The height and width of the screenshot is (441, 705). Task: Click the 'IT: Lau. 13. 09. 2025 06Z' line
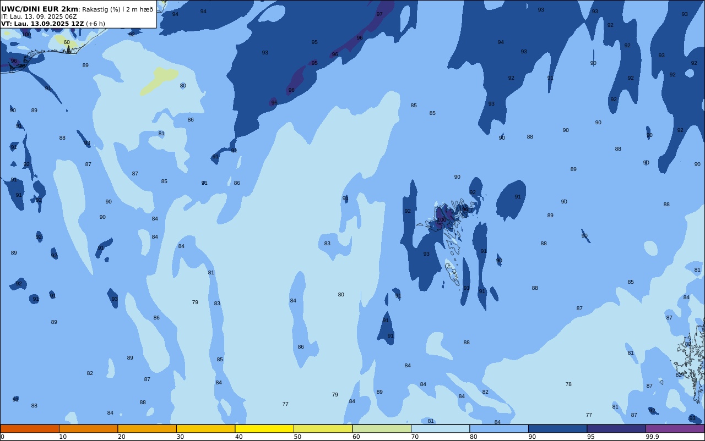tap(39, 16)
